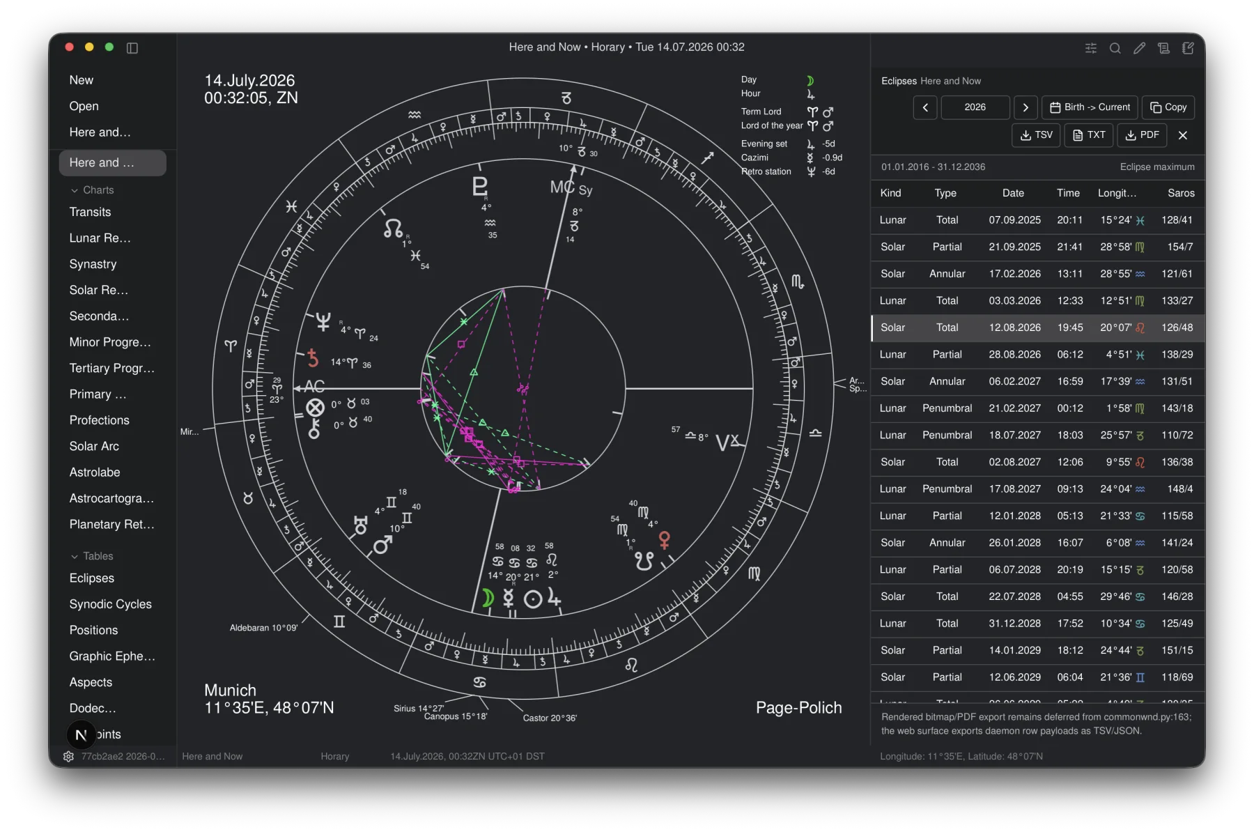This screenshot has height=832, width=1254.
Task: Select the eclipse row dated 31.12.2028
Action: [1038, 624]
